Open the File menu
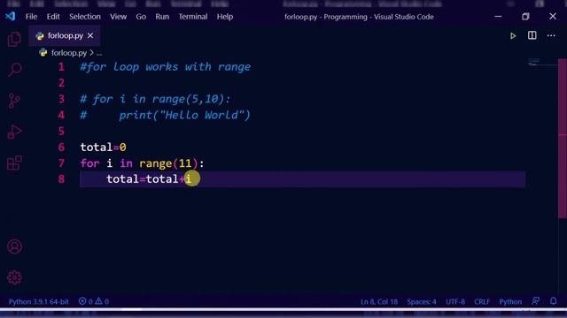The height and width of the screenshot is (318, 567). (31, 17)
